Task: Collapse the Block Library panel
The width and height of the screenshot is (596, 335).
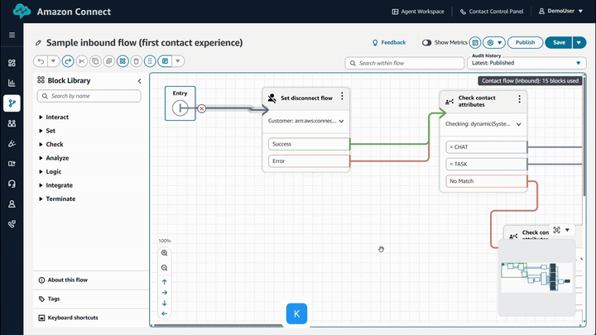Action: pyautogui.click(x=139, y=81)
